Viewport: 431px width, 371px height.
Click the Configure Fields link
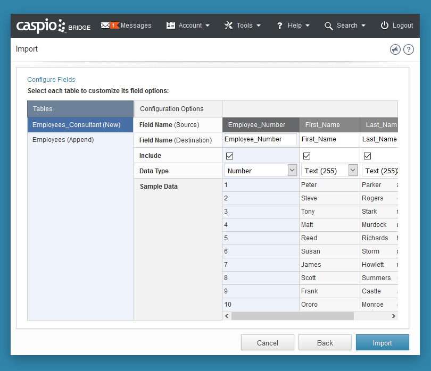pyautogui.click(x=51, y=80)
